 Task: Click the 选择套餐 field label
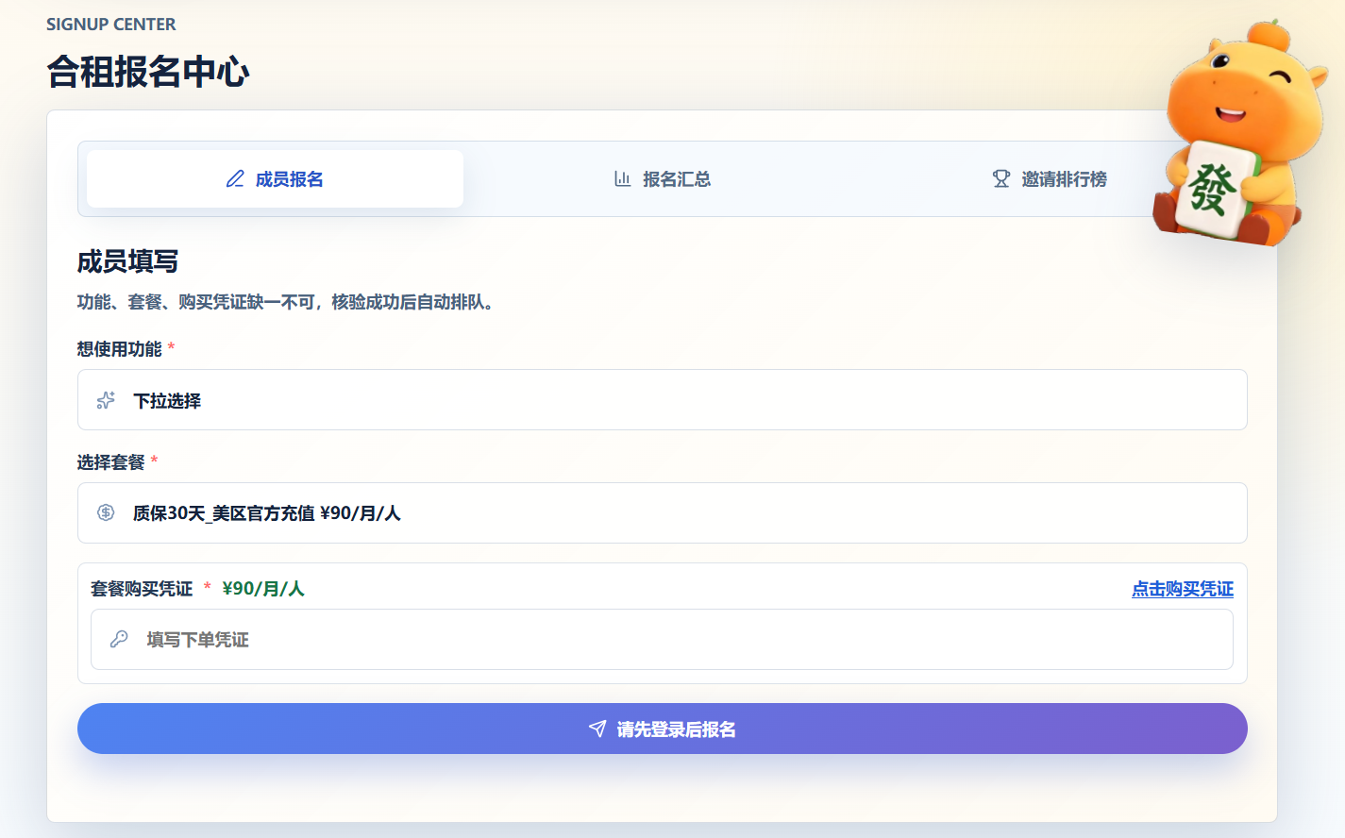pyautogui.click(x=110, y=462)
